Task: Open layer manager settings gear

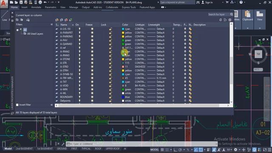Action: tap(230, 20)
